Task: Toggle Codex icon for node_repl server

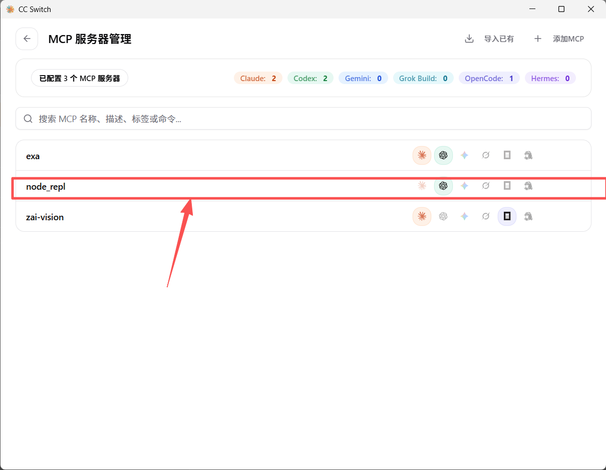Action: pyautogui.click(x=443, y=186)
